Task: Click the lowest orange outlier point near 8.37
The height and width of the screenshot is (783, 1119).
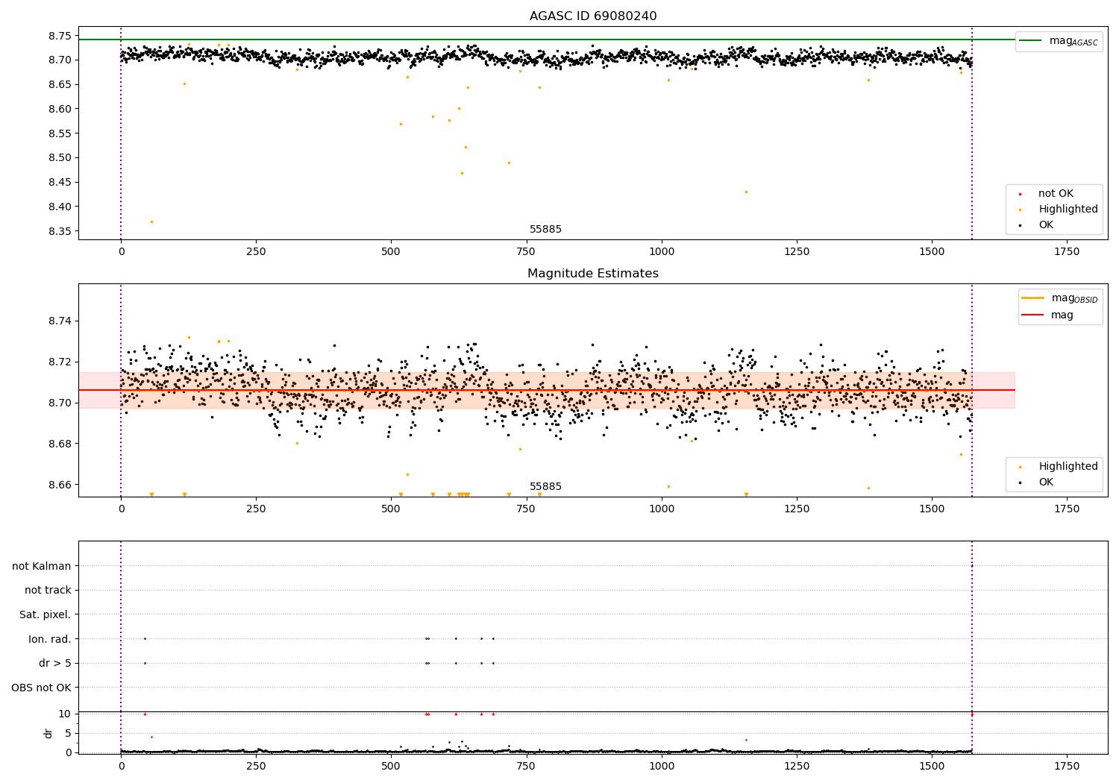Action: pyautogui.click(x=151, y=221)
